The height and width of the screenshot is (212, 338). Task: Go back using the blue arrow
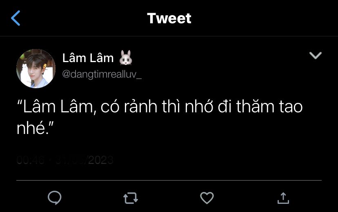[x=16, y=18]
